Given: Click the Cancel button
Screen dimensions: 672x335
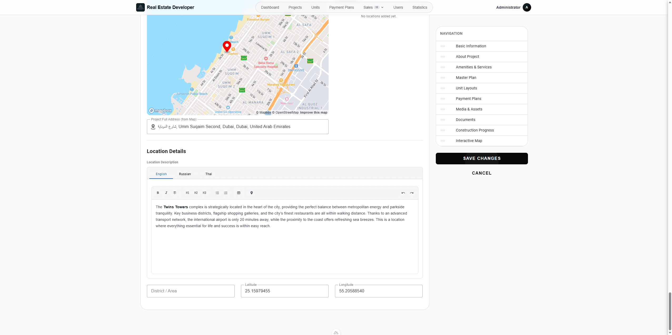Looking at the screenshot, I should 482,173.
